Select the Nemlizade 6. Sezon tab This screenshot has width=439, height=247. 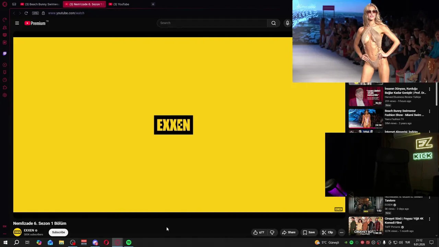pos(84,4)
